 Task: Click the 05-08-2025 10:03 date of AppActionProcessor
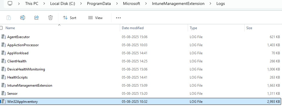click(135, 45)
